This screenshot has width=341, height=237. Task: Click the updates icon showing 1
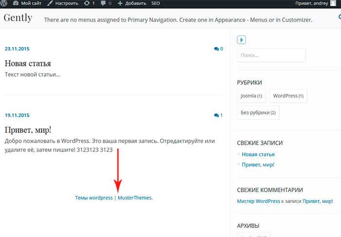tap(89, 3)
